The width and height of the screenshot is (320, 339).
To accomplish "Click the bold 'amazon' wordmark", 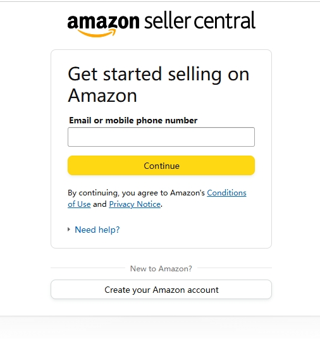I will pos(103,22).
